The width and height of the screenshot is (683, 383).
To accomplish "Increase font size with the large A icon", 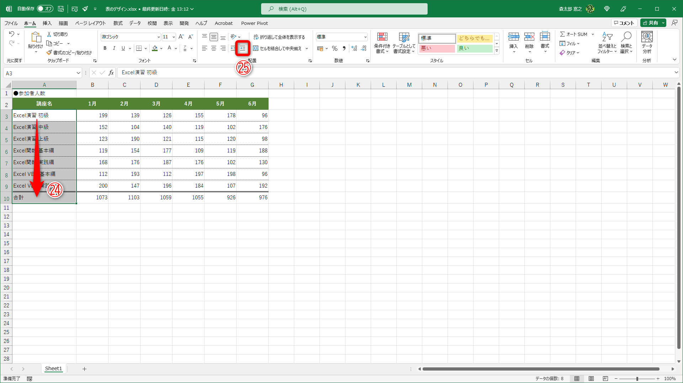I will click(181, 37).
